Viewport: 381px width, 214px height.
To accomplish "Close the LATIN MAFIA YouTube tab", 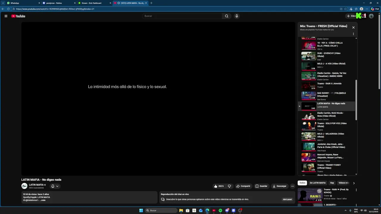I will coord(146,3).
